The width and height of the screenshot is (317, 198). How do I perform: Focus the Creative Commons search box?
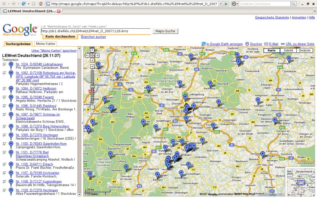265,4
